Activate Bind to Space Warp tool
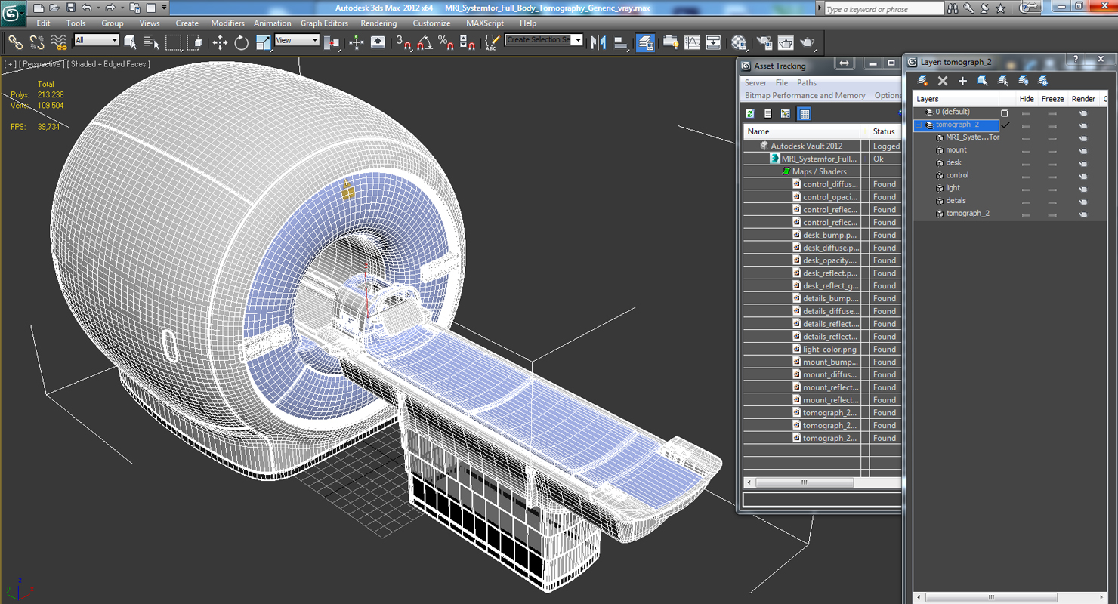The height and width of the screenshot is (604, 1118). point(58,42)
